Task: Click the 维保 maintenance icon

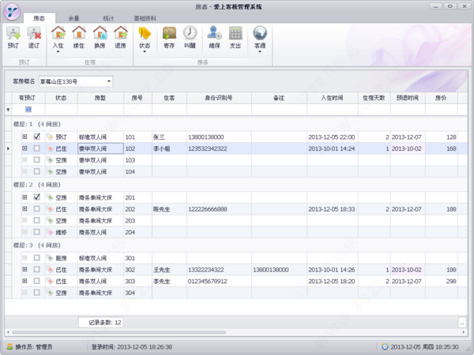Action: 214,33
